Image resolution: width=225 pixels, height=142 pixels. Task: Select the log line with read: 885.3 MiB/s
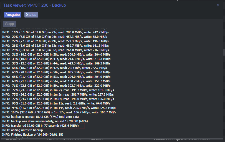[56, 73]
